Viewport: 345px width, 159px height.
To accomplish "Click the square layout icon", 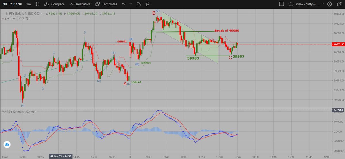I will (281, 4).
